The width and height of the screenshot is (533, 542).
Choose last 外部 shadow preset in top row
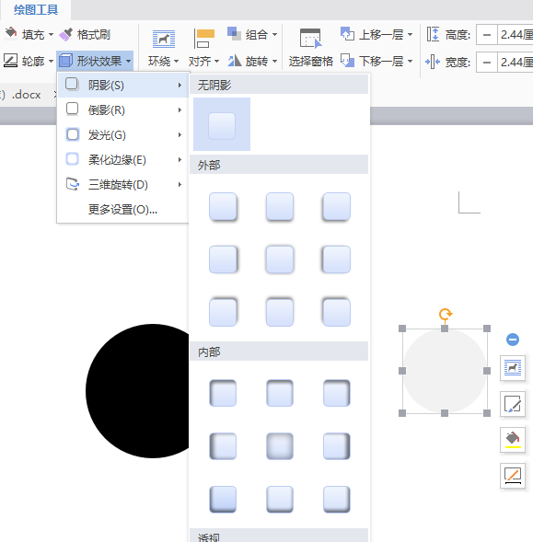336,207
